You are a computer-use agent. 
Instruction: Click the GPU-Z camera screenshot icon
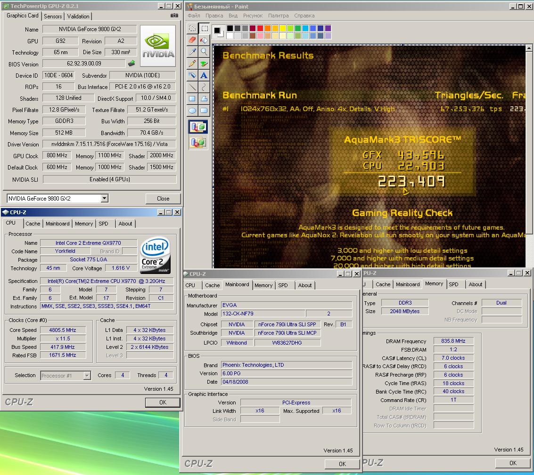click(x=174, y=16)
